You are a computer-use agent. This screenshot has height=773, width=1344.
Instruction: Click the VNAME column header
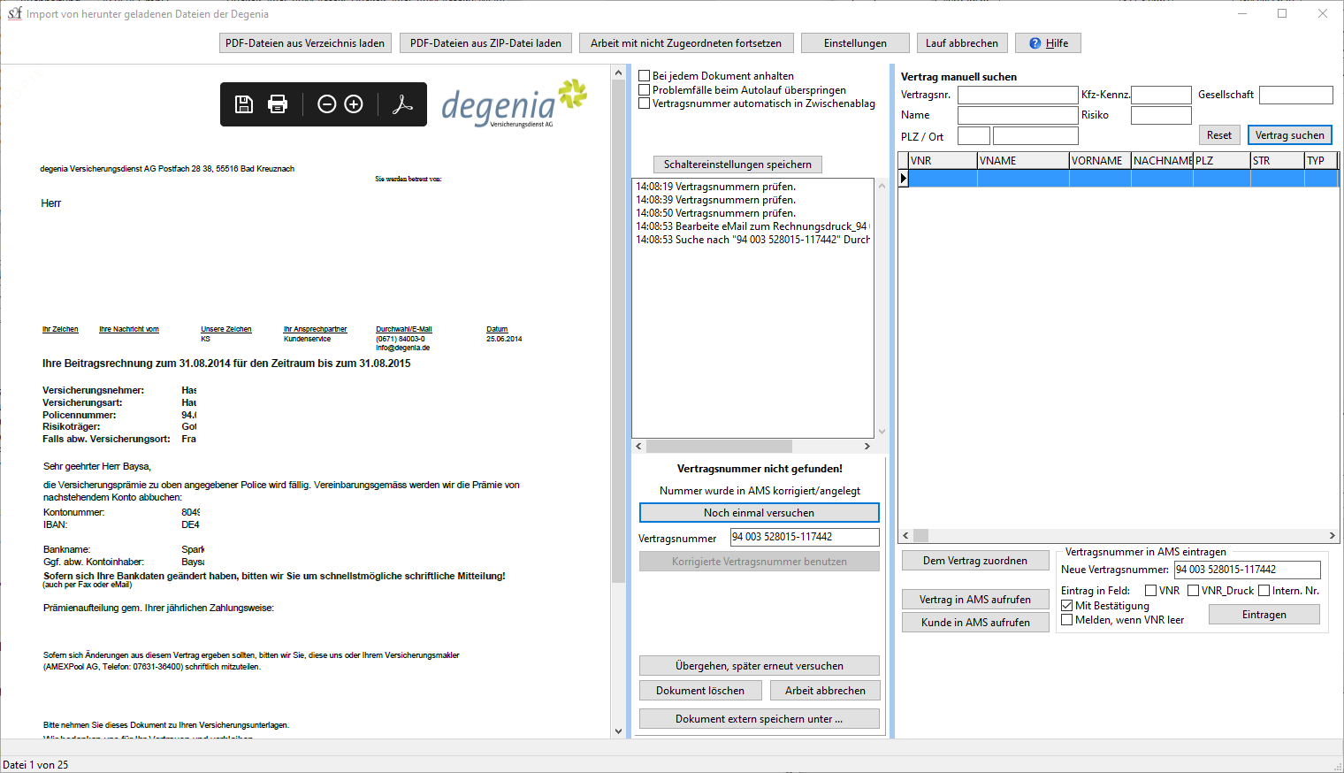[1023, 161]
